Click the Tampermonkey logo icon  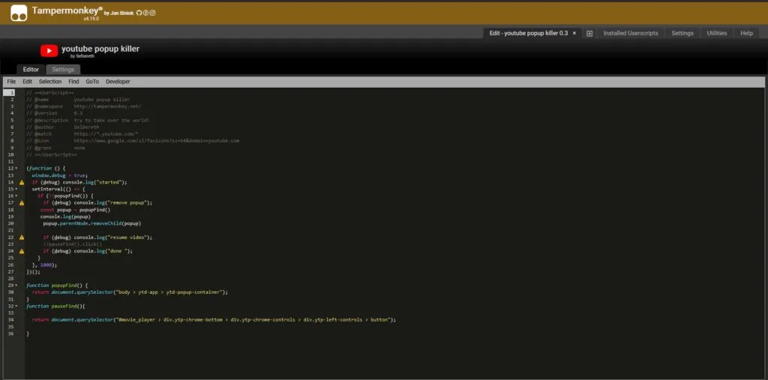coord(19,12)
